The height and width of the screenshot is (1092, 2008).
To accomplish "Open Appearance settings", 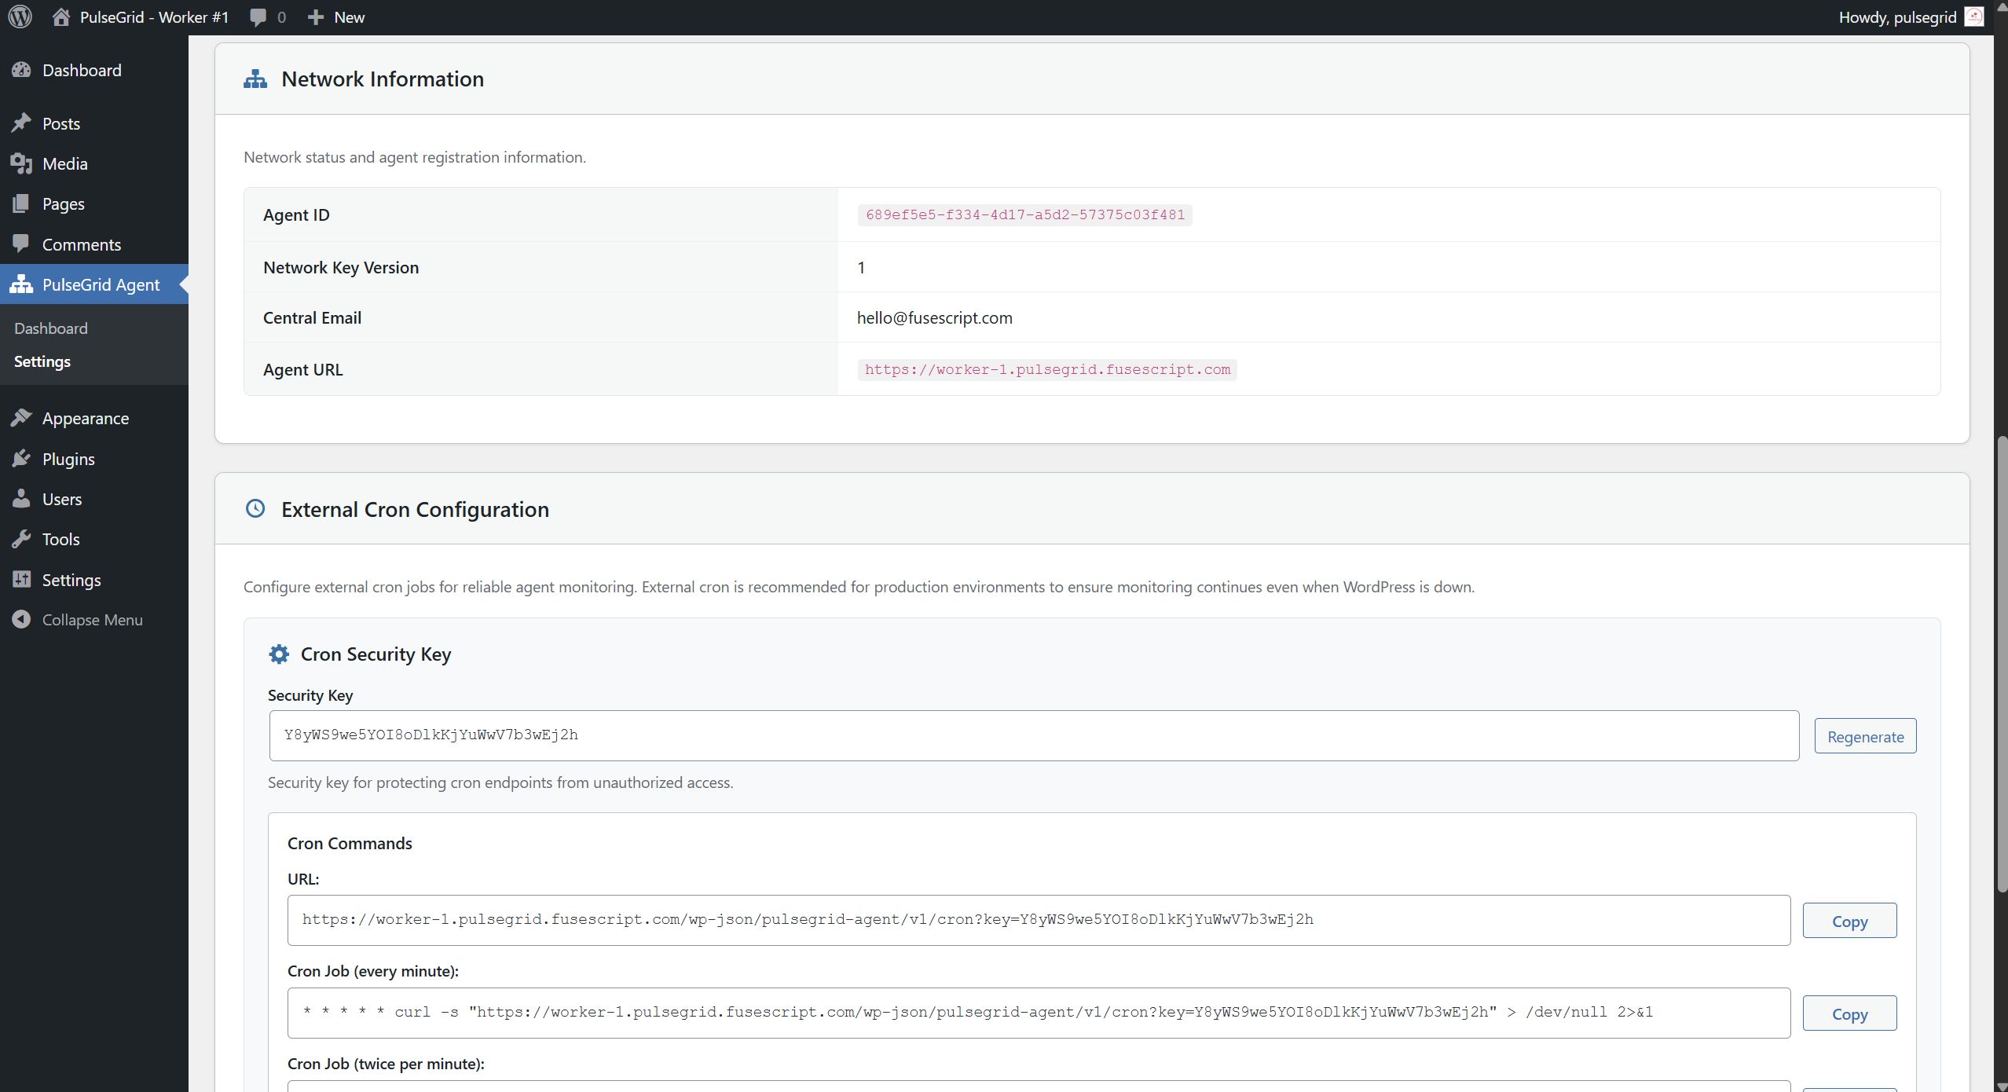I will 85,418.
